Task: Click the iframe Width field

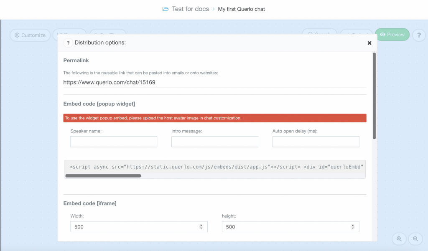Action: (x=139, y=227)
